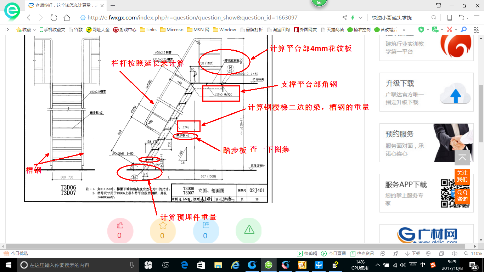
Task: Show hidden system tray icons
Action: click(378, 265)
